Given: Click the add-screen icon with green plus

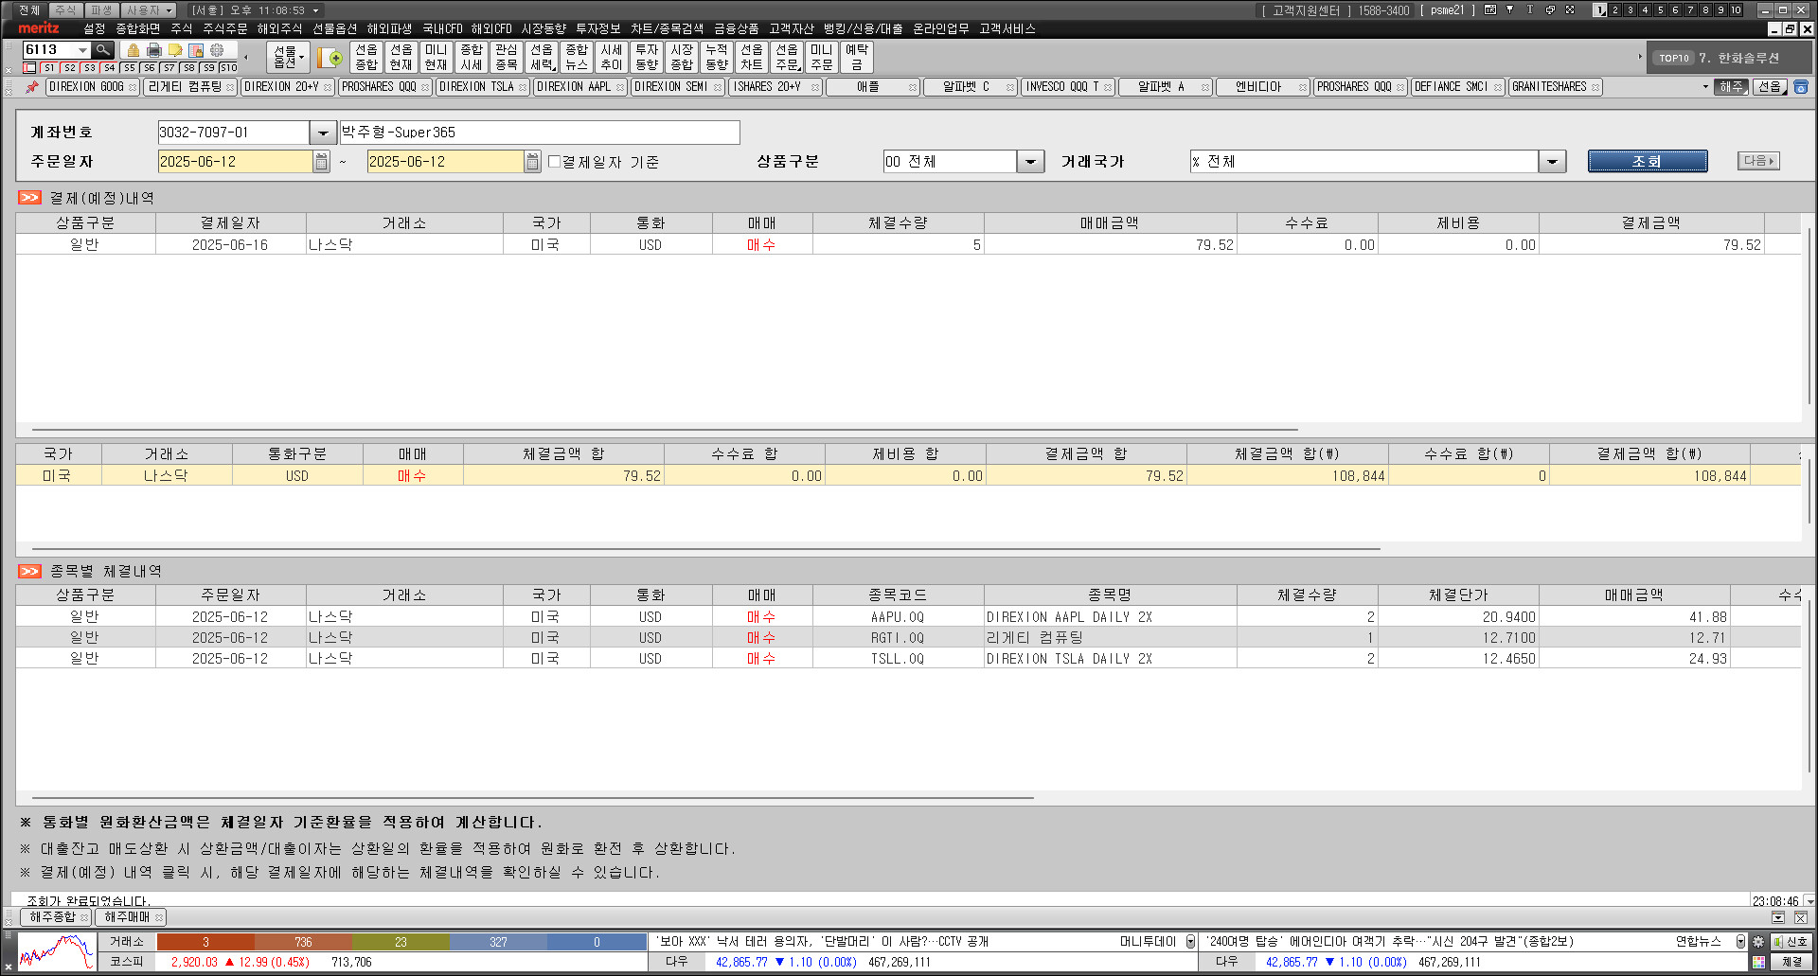Looking at the screenshot, I should click(330, 58).
